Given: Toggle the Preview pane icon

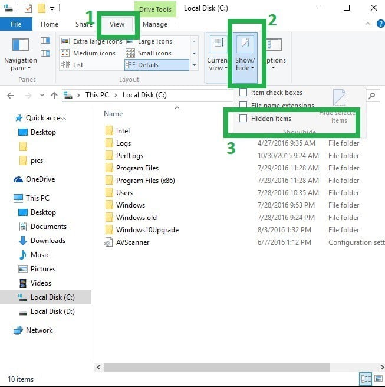Looking at the screenshot, I should pos(45,40).
